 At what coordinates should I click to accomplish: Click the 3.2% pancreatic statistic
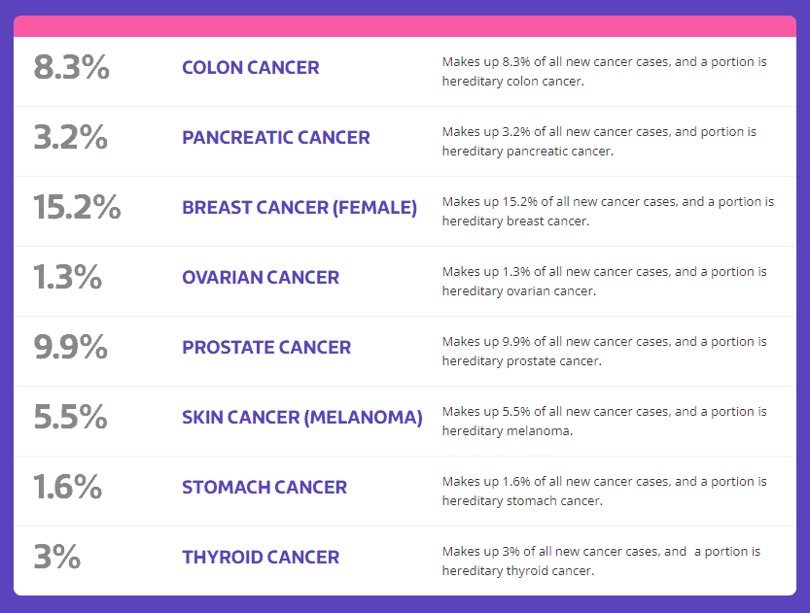(x=71, y=137)
